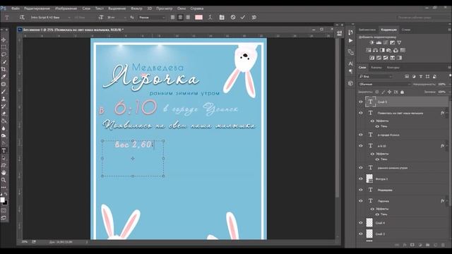Switch to the Каналы tab
Viewport: 452px width, 254px height.
tap(376, 68)
